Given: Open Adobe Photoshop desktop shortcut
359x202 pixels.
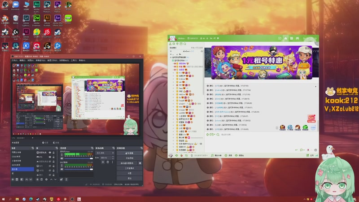Looking at the screenshot, I should tap(47, 6).
